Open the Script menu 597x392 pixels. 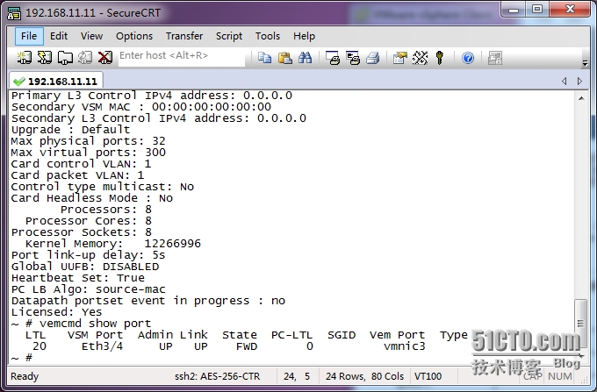(x=229, y=36)
